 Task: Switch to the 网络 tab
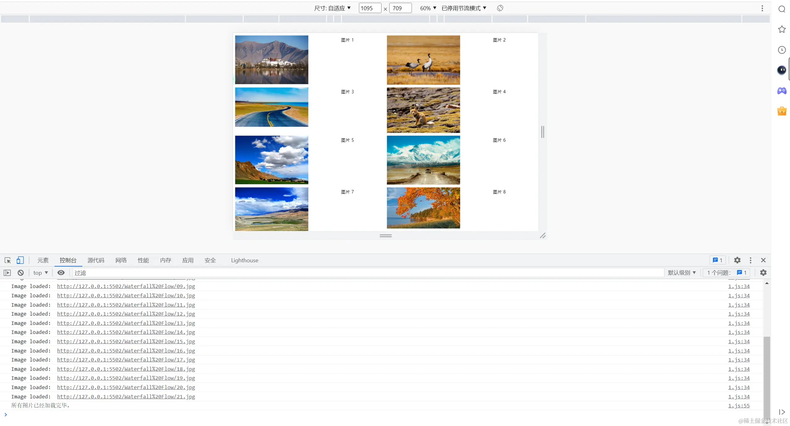tap(121, 260)
